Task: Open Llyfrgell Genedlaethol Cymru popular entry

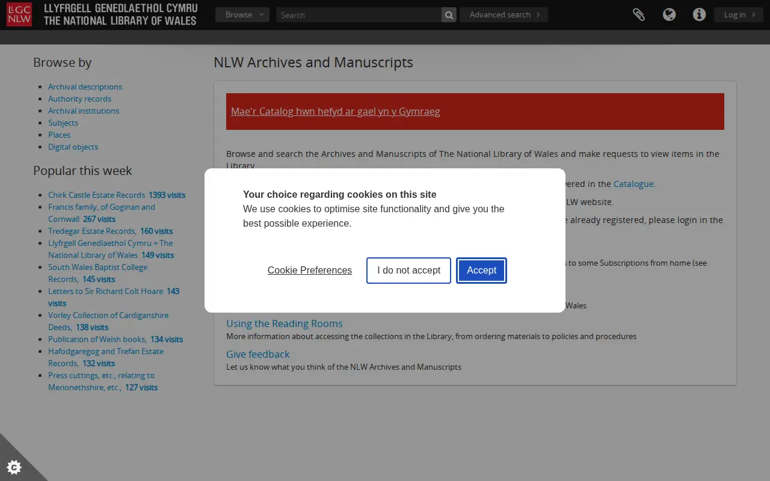Action: pos(111,249)
